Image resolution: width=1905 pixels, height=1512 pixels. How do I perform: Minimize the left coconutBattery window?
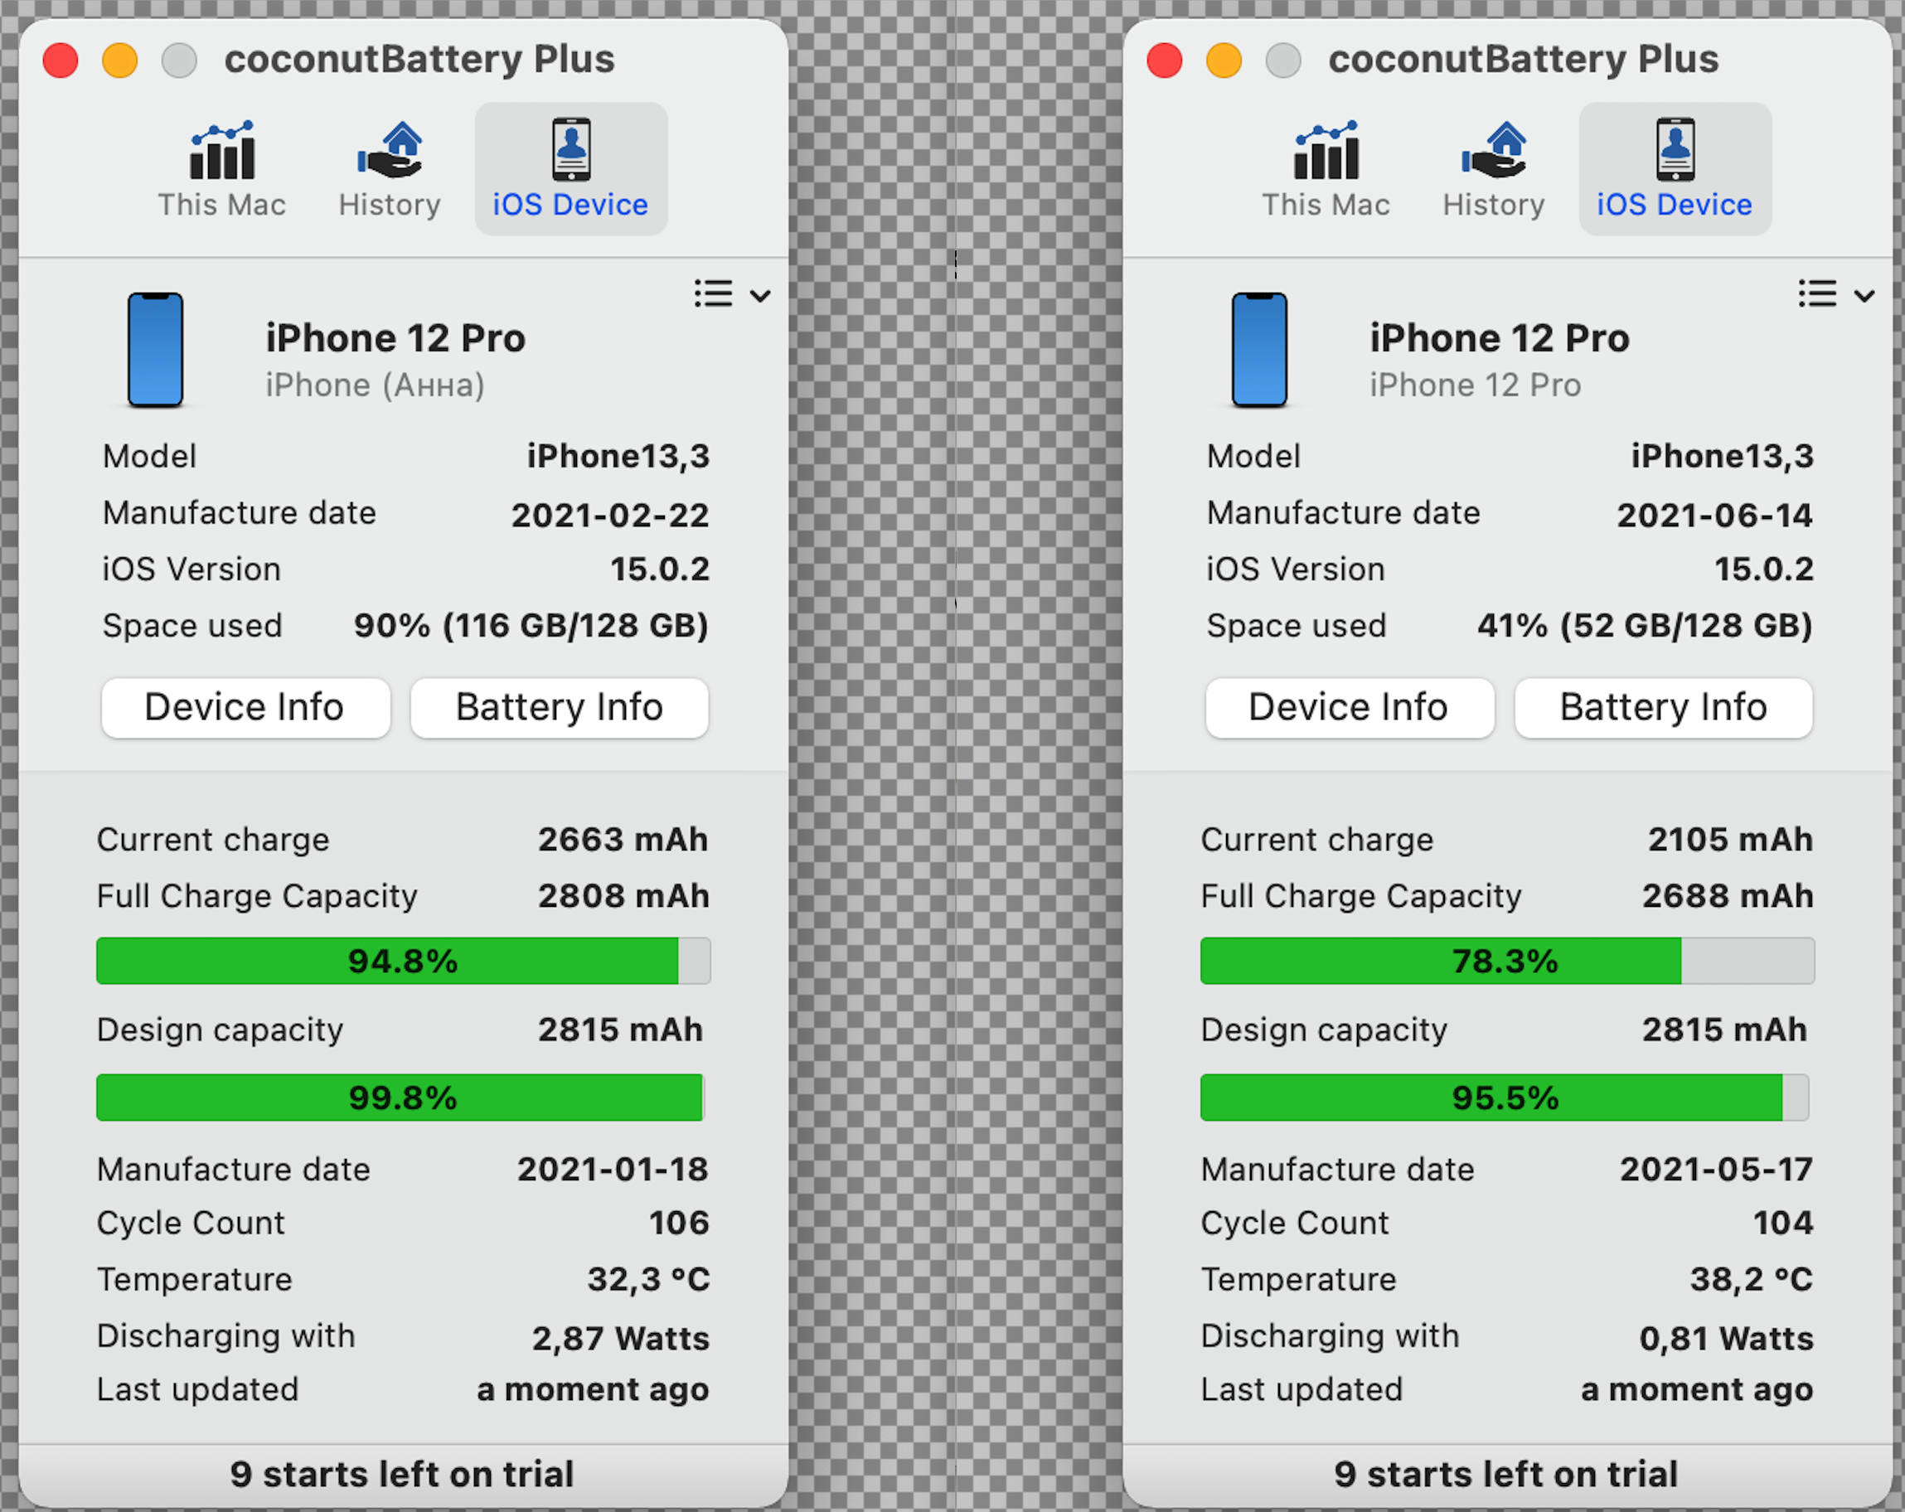(120, 60)
